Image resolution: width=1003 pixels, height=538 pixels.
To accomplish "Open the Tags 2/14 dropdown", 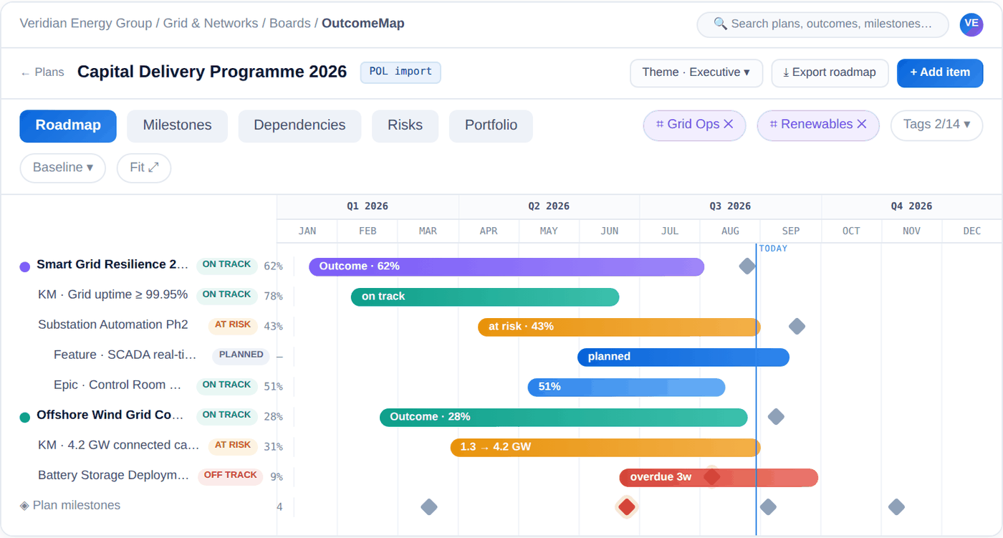I will [936, 125].
